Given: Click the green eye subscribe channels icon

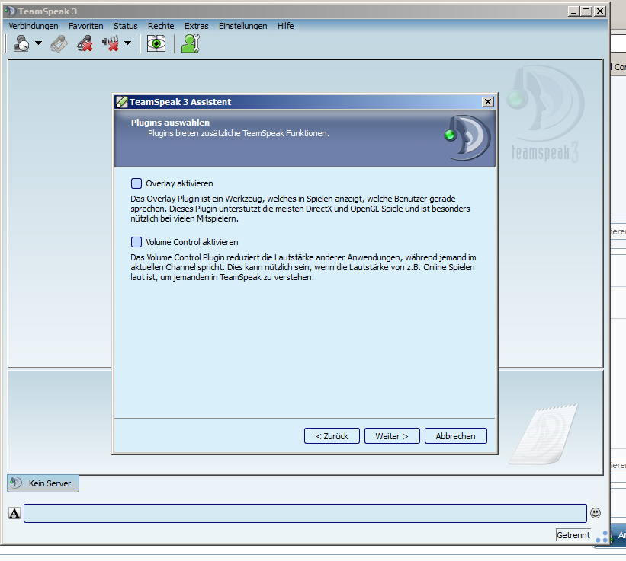Looking at the screenshot, I should 156,43.
